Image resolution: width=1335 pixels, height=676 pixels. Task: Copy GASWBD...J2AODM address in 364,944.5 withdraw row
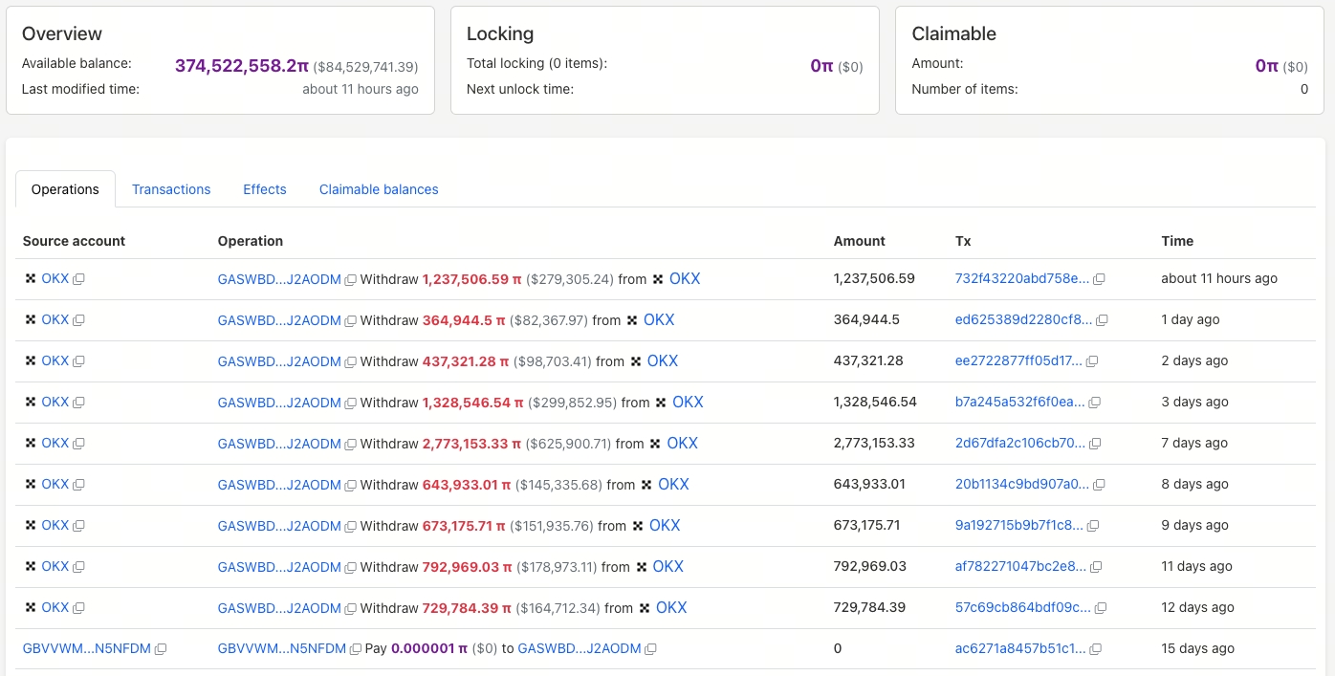tap(351, 320)
